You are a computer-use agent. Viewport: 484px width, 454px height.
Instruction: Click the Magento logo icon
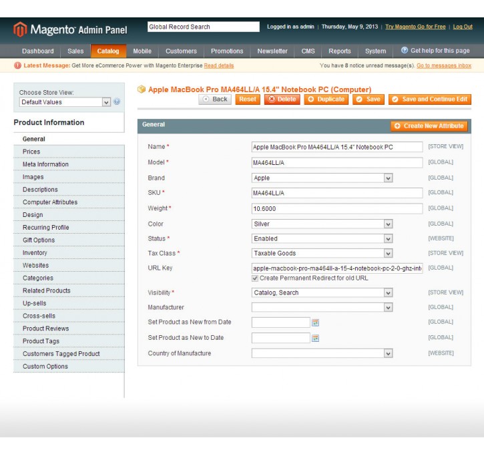(20, 29)
